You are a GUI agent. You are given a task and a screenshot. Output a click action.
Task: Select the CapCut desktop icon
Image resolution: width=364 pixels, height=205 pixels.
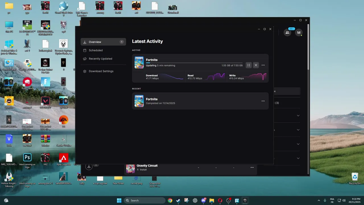coord(27,64)
